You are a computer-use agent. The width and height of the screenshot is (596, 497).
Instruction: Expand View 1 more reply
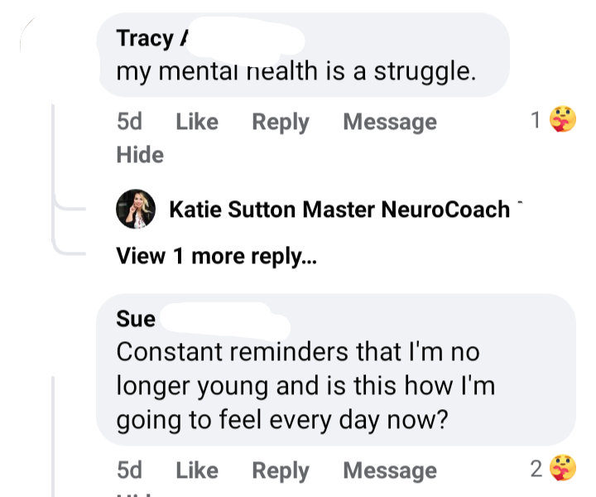pyautogui.click(x=216, y=256)
